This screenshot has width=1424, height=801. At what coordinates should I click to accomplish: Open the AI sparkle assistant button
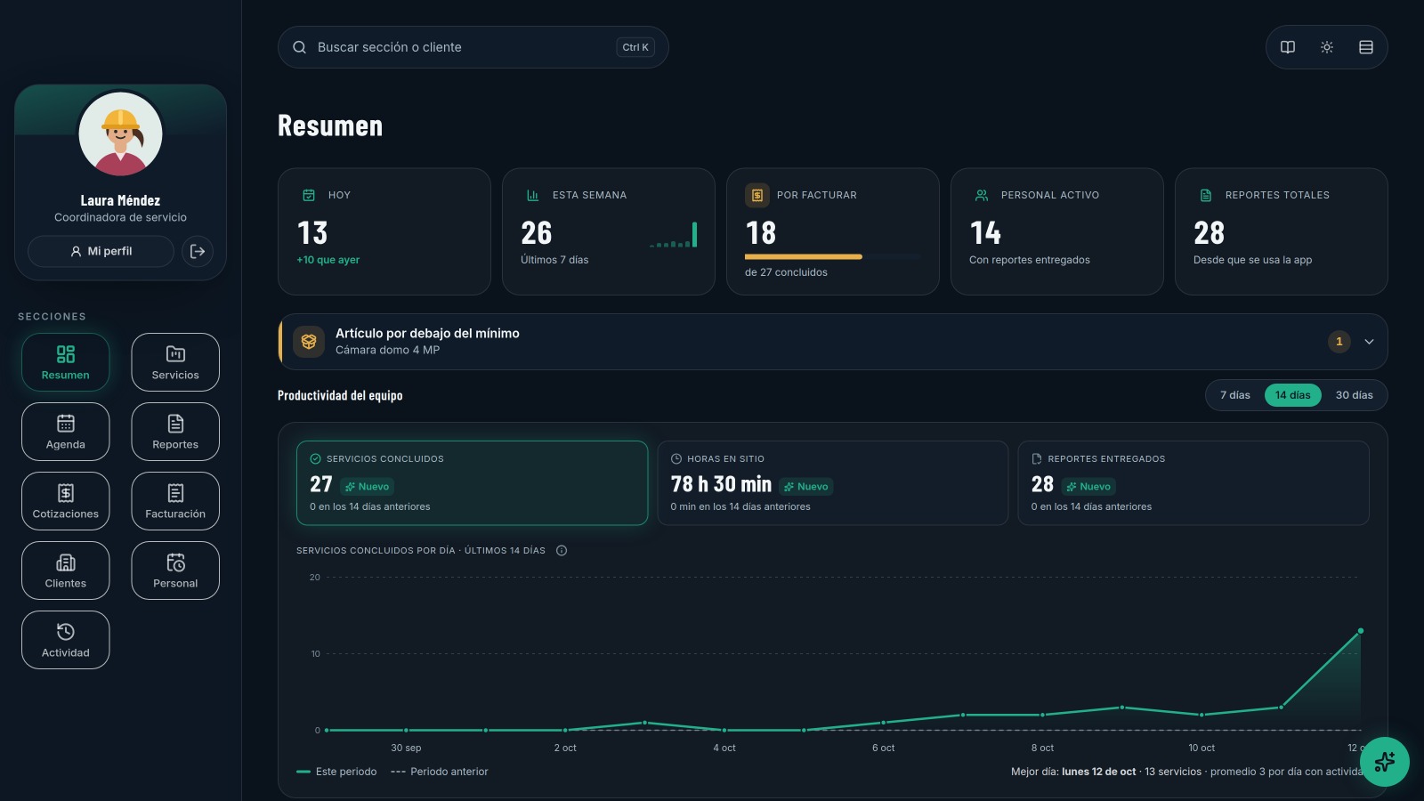tap(1385, 762)
